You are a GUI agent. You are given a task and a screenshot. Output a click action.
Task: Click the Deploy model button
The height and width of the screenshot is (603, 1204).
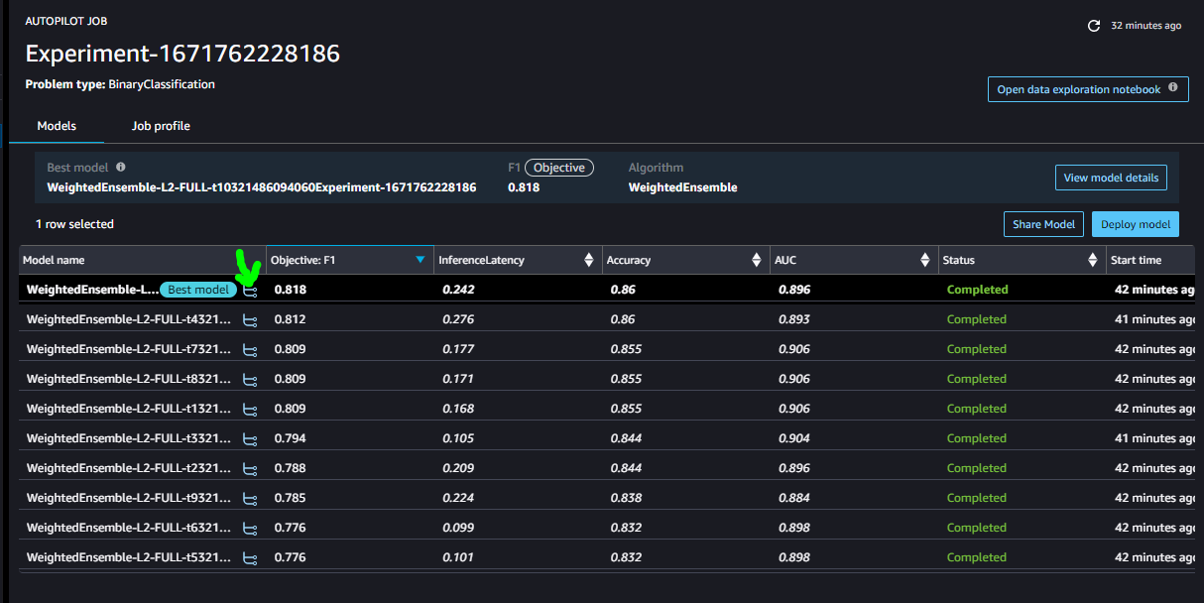(x=1135, y=223)
